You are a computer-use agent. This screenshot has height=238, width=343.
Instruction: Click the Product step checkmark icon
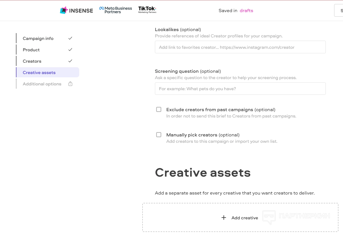click(x=70, y=50)
